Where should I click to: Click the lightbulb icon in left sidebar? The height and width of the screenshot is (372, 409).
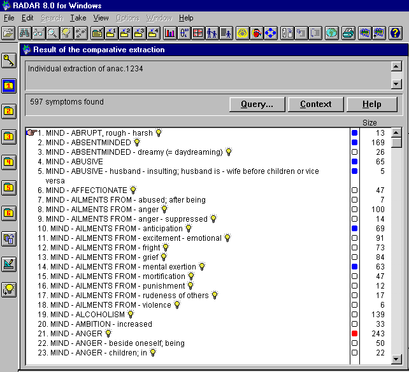9,289
